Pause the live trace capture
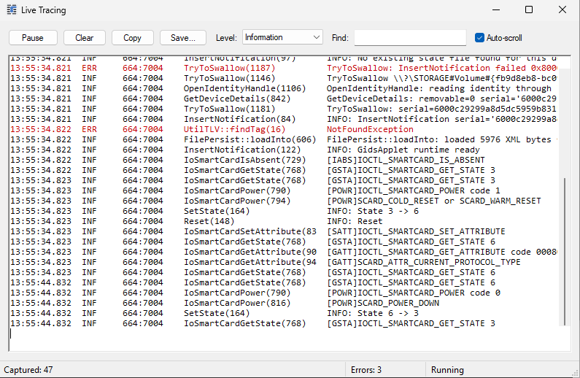Screen dimensions: 580x378 click(33, 38)
